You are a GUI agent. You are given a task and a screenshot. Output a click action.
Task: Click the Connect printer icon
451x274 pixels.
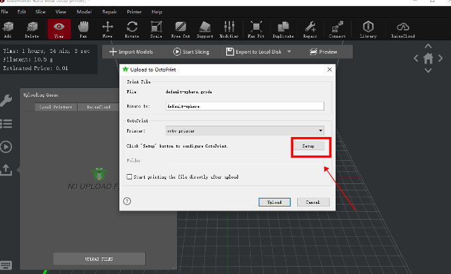click(337, 30)
